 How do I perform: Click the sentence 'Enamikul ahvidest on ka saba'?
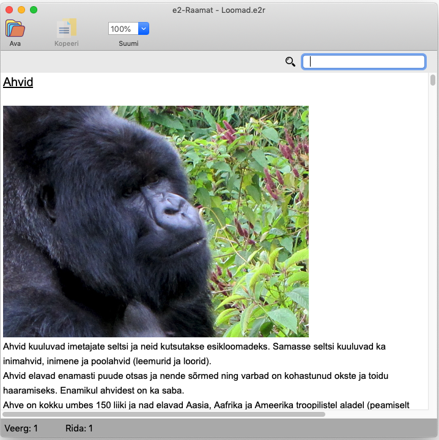pyautogui.click(x=122, y=390)
